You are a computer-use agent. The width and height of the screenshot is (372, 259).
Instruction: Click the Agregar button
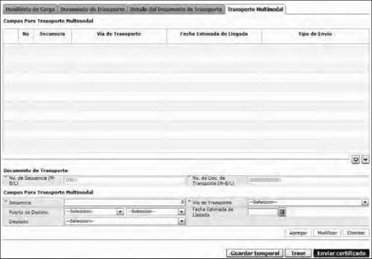pos(299,233)
